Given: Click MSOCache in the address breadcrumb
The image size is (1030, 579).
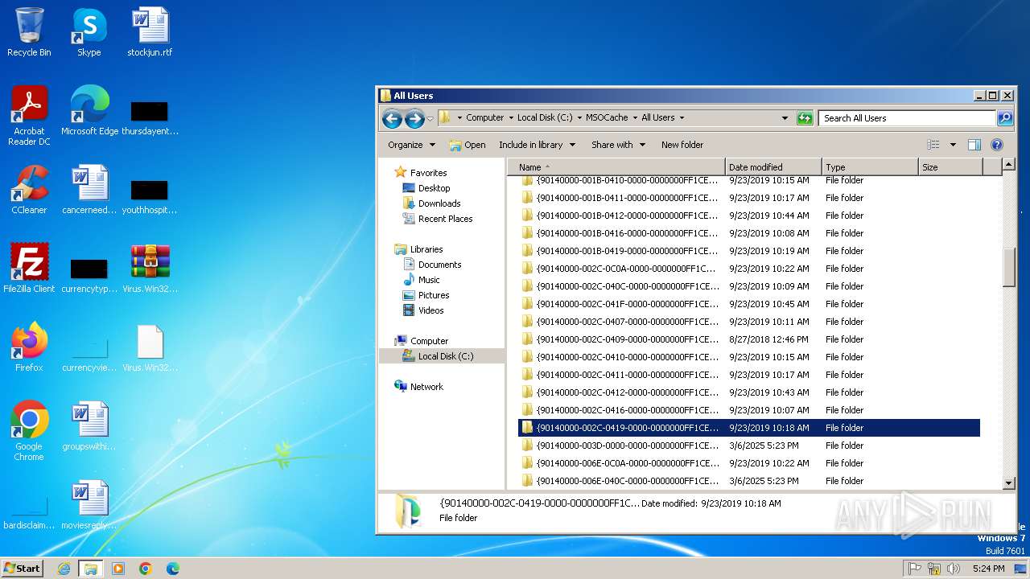Looking at the screenshot, I should point(607,117).
